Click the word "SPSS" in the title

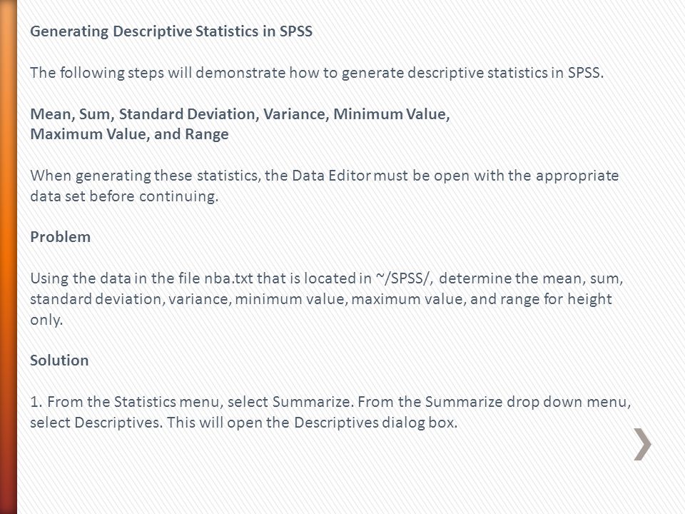(x=295, y=31)
